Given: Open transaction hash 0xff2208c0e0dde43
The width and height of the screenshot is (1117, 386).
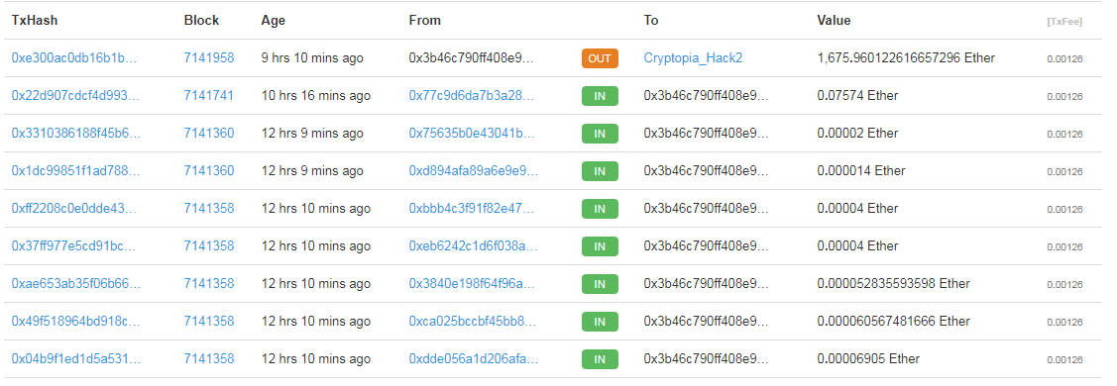Looking at the screenshot, I should (x=75, y=209).
